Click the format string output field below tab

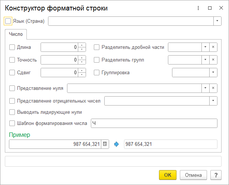point(113,161)
